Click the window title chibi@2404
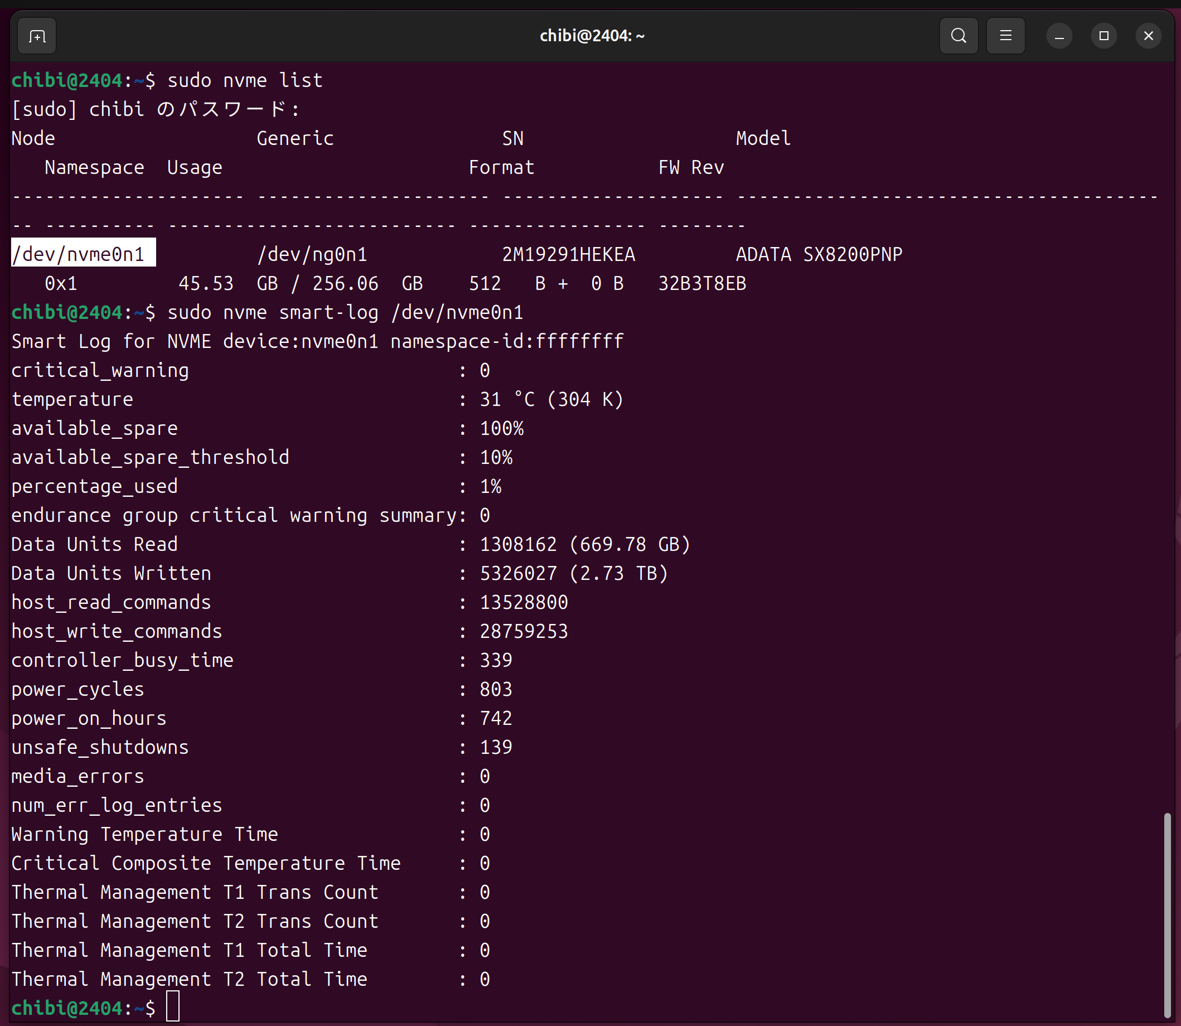1181x1026 pixels. pos(592,36)
